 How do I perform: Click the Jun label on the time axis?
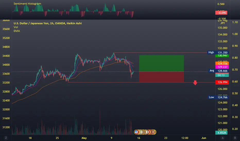204,138
